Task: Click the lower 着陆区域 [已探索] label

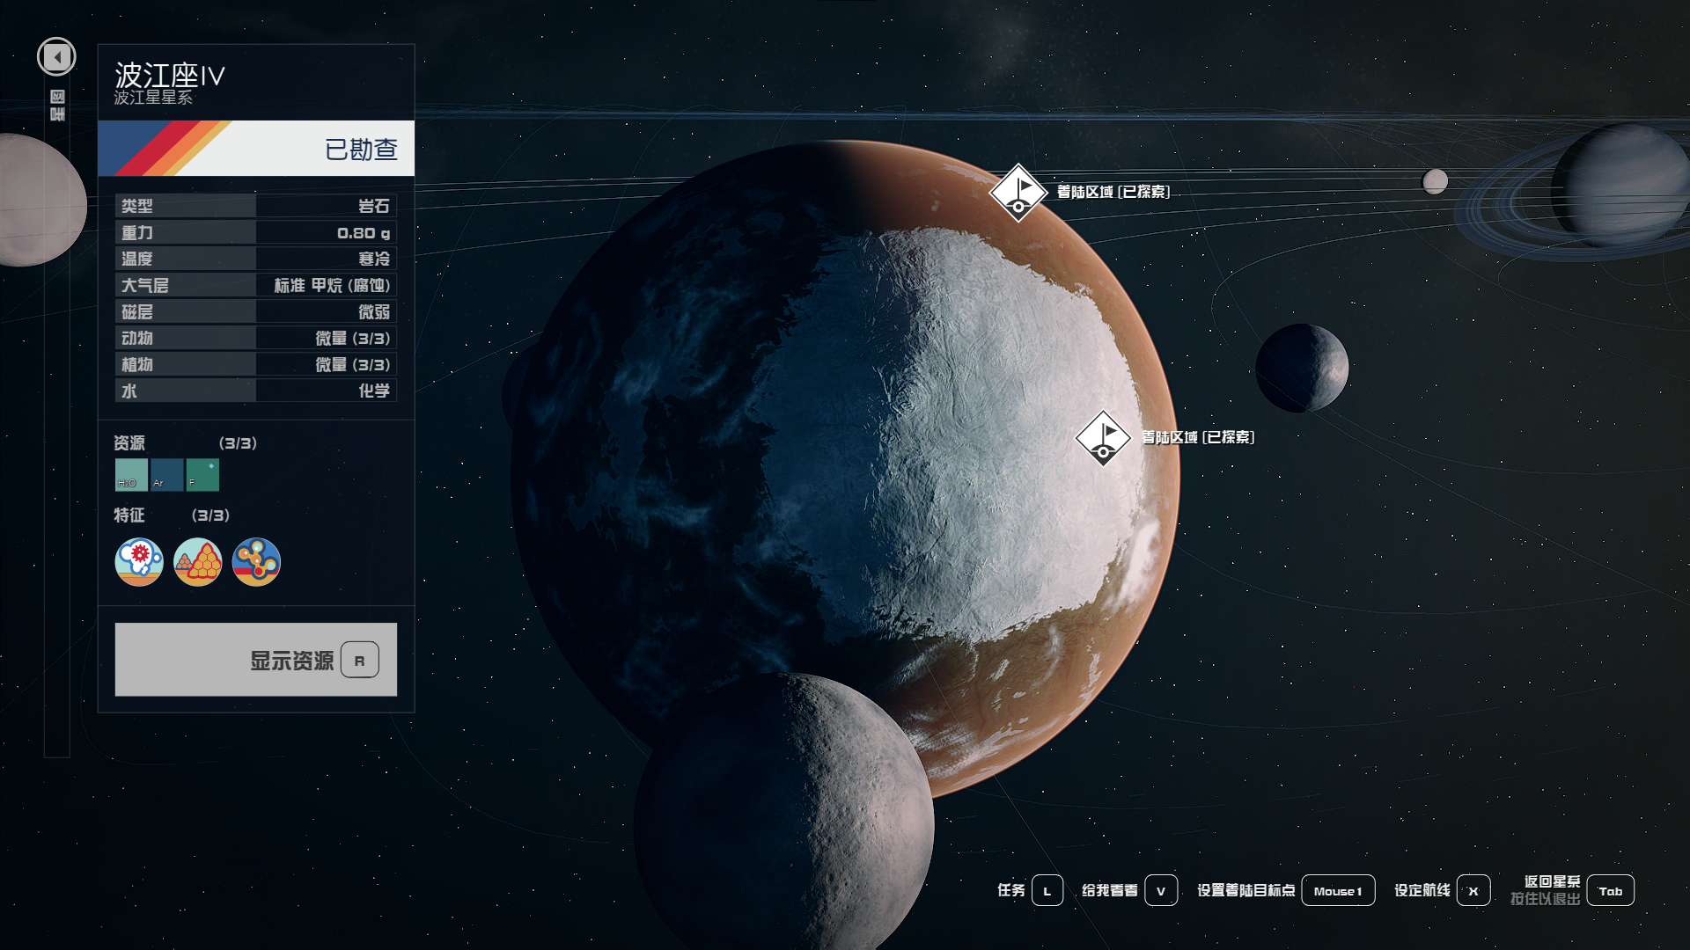Action: click(x=1198, y=437)
